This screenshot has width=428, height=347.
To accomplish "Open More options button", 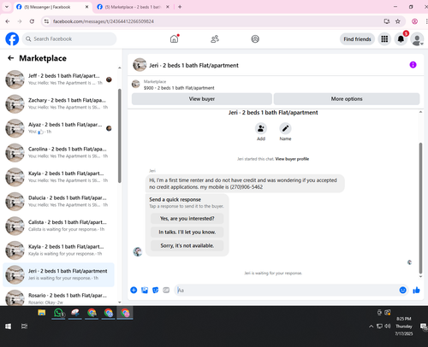I will tap(347, 99).
